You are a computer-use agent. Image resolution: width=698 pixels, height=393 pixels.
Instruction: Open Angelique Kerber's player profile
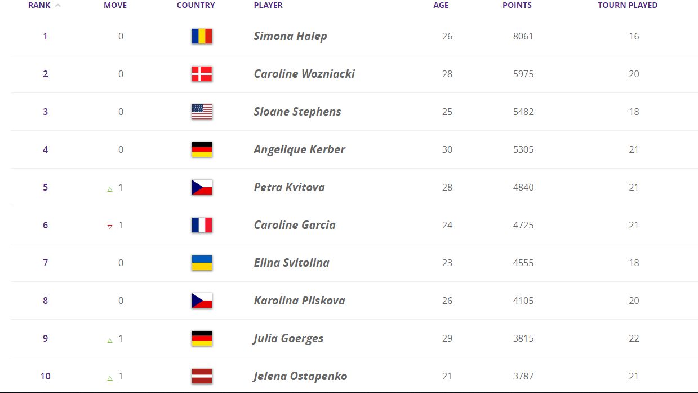point(299,150)
